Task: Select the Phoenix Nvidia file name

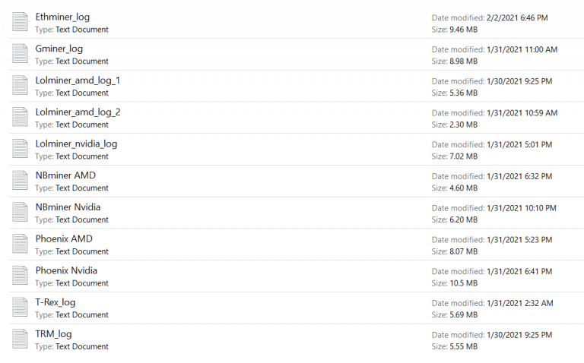Action: point(66,270)
